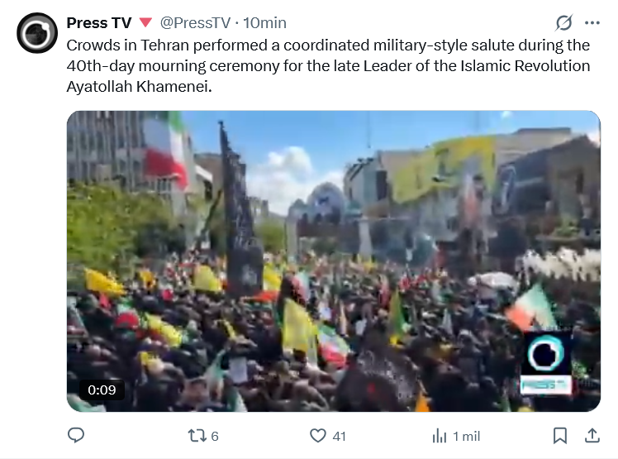Play the Tehran crowd video

pyautogui.click(x=334, y=261)
